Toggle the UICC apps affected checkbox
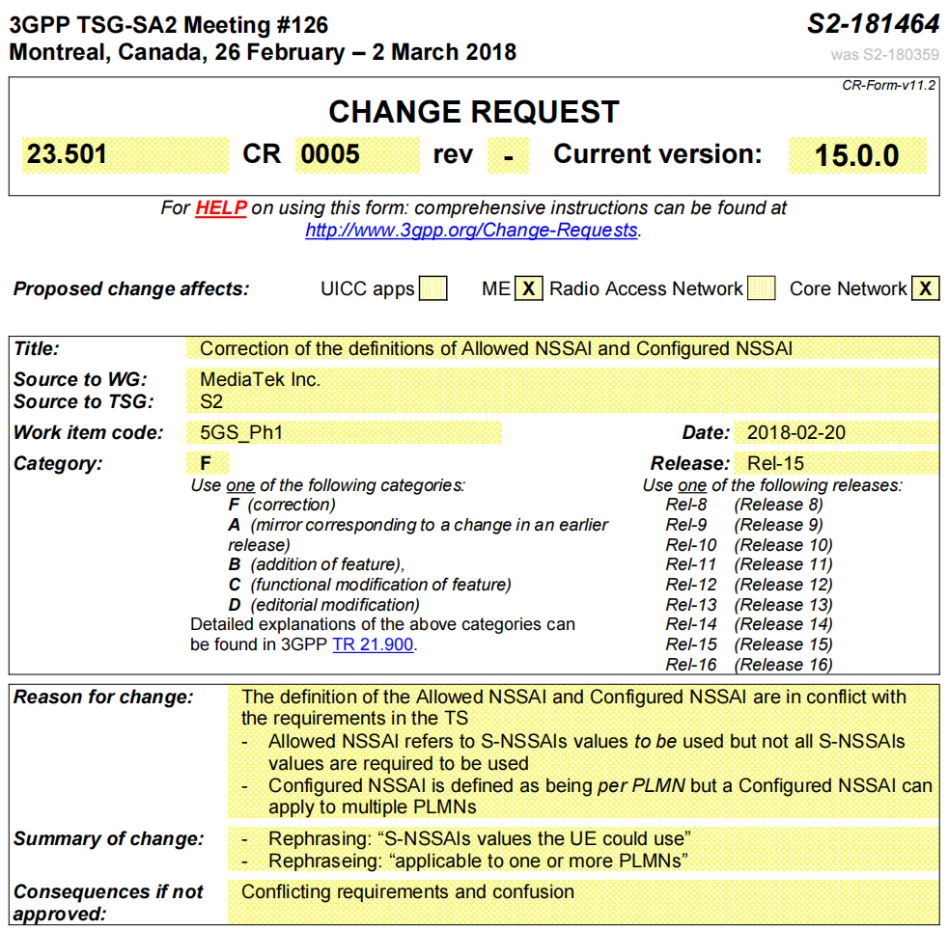 click(x=433, y=288)
